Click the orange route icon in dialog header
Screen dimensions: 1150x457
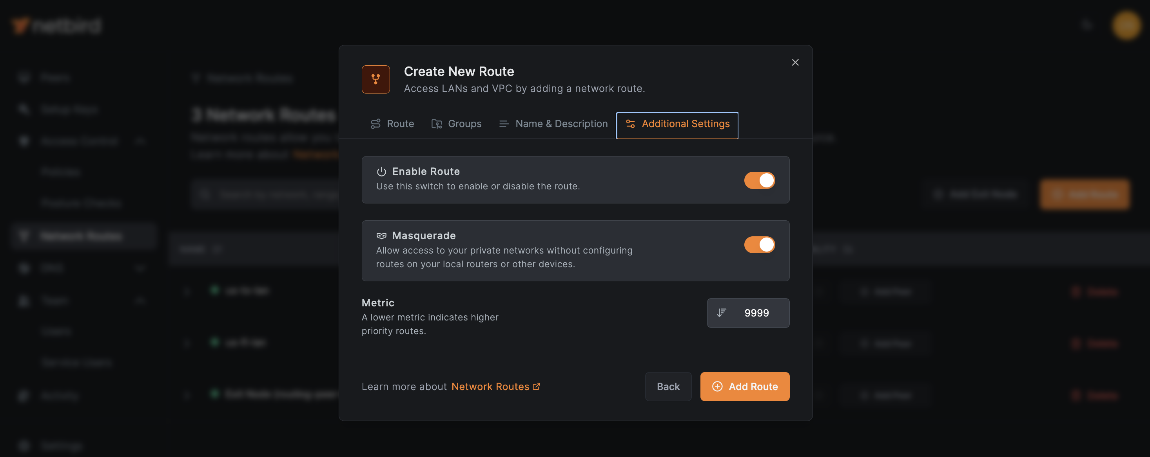pyautogui.click(x=375, y=79)
